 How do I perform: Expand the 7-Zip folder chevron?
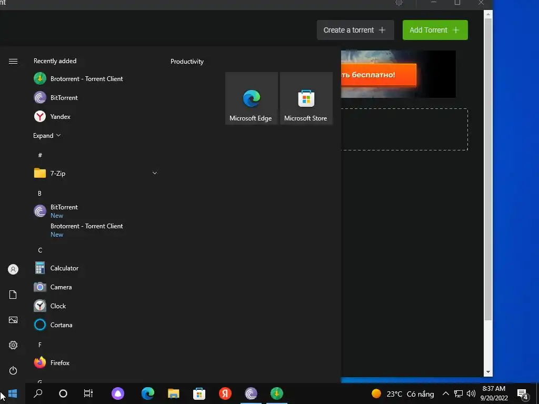click(155, 173)
